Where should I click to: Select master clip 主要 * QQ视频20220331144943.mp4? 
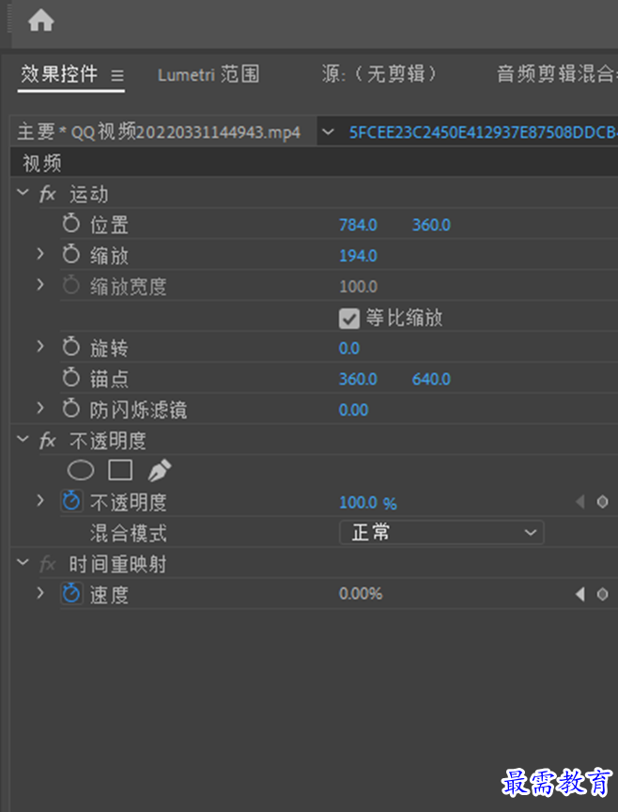click(159, 133)
